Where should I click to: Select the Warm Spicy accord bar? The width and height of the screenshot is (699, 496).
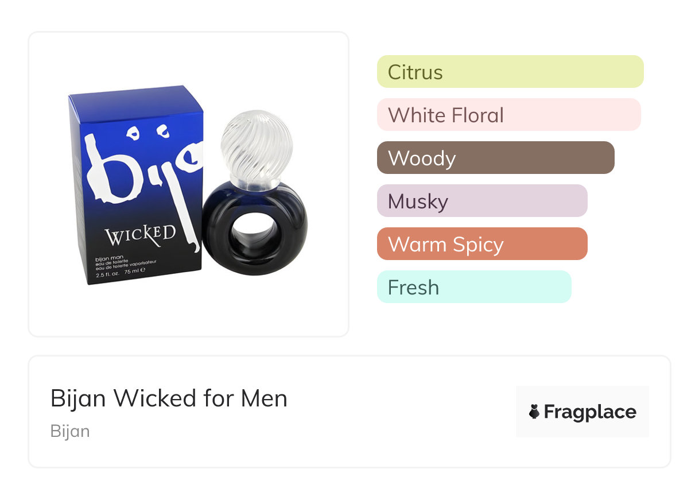(482, 244)
